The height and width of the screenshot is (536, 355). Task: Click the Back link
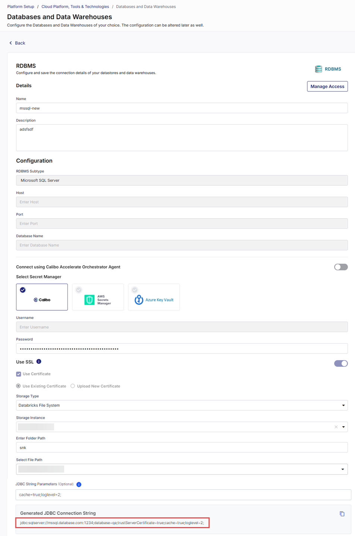17,43
